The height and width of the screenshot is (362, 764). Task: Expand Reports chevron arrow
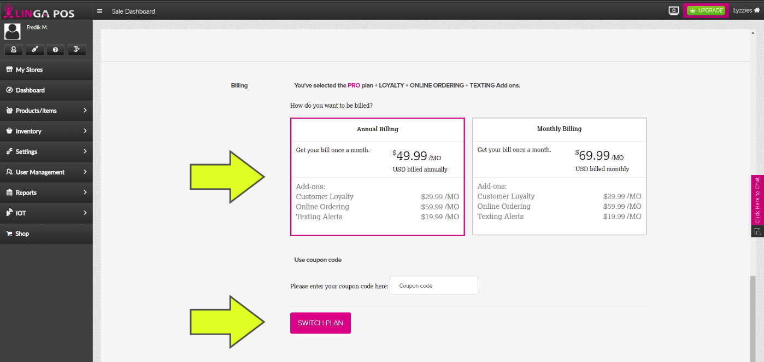[85, 192]
